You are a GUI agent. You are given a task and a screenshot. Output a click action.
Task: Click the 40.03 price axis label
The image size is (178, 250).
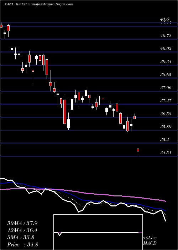[166, 49]
